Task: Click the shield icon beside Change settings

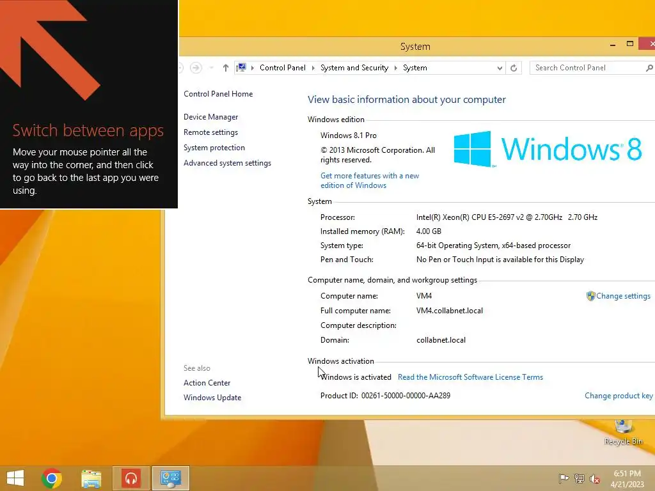Action: click(x=590, y=296)
